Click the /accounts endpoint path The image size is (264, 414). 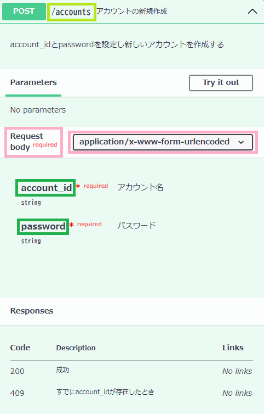(71, 12)
